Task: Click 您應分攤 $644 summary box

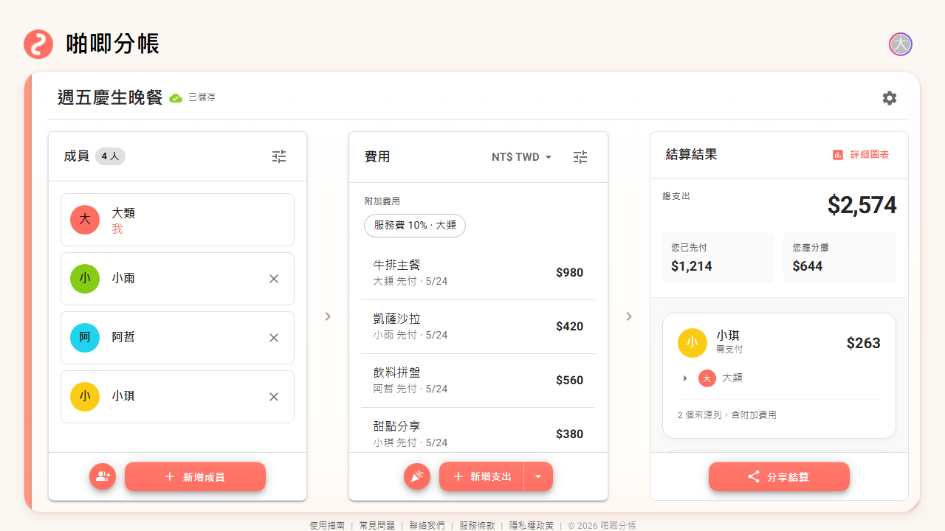Action: coord(840,257)
